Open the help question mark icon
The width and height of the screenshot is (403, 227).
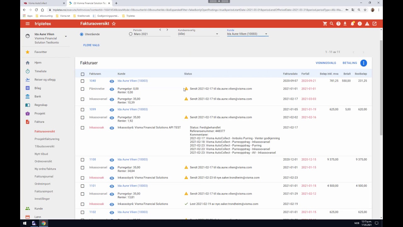338,24
